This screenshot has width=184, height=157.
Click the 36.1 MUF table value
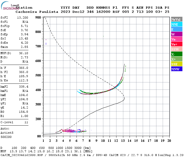tap(78, 152)
